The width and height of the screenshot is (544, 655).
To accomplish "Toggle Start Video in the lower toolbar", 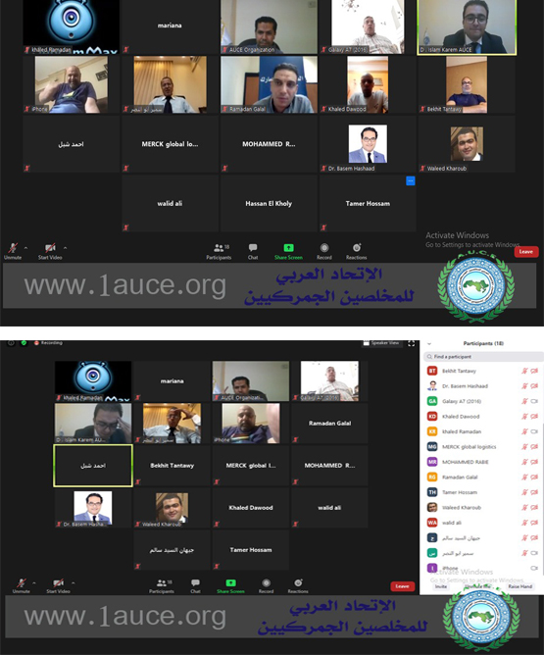I will point(58,585).
